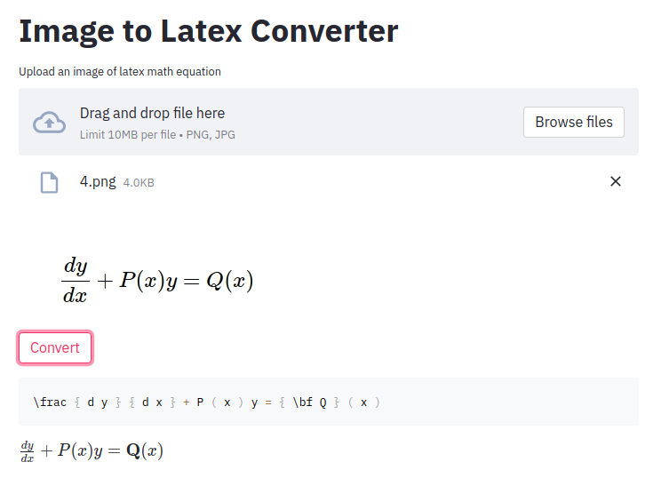Click the \frac command in code output

tap(50, 402)
